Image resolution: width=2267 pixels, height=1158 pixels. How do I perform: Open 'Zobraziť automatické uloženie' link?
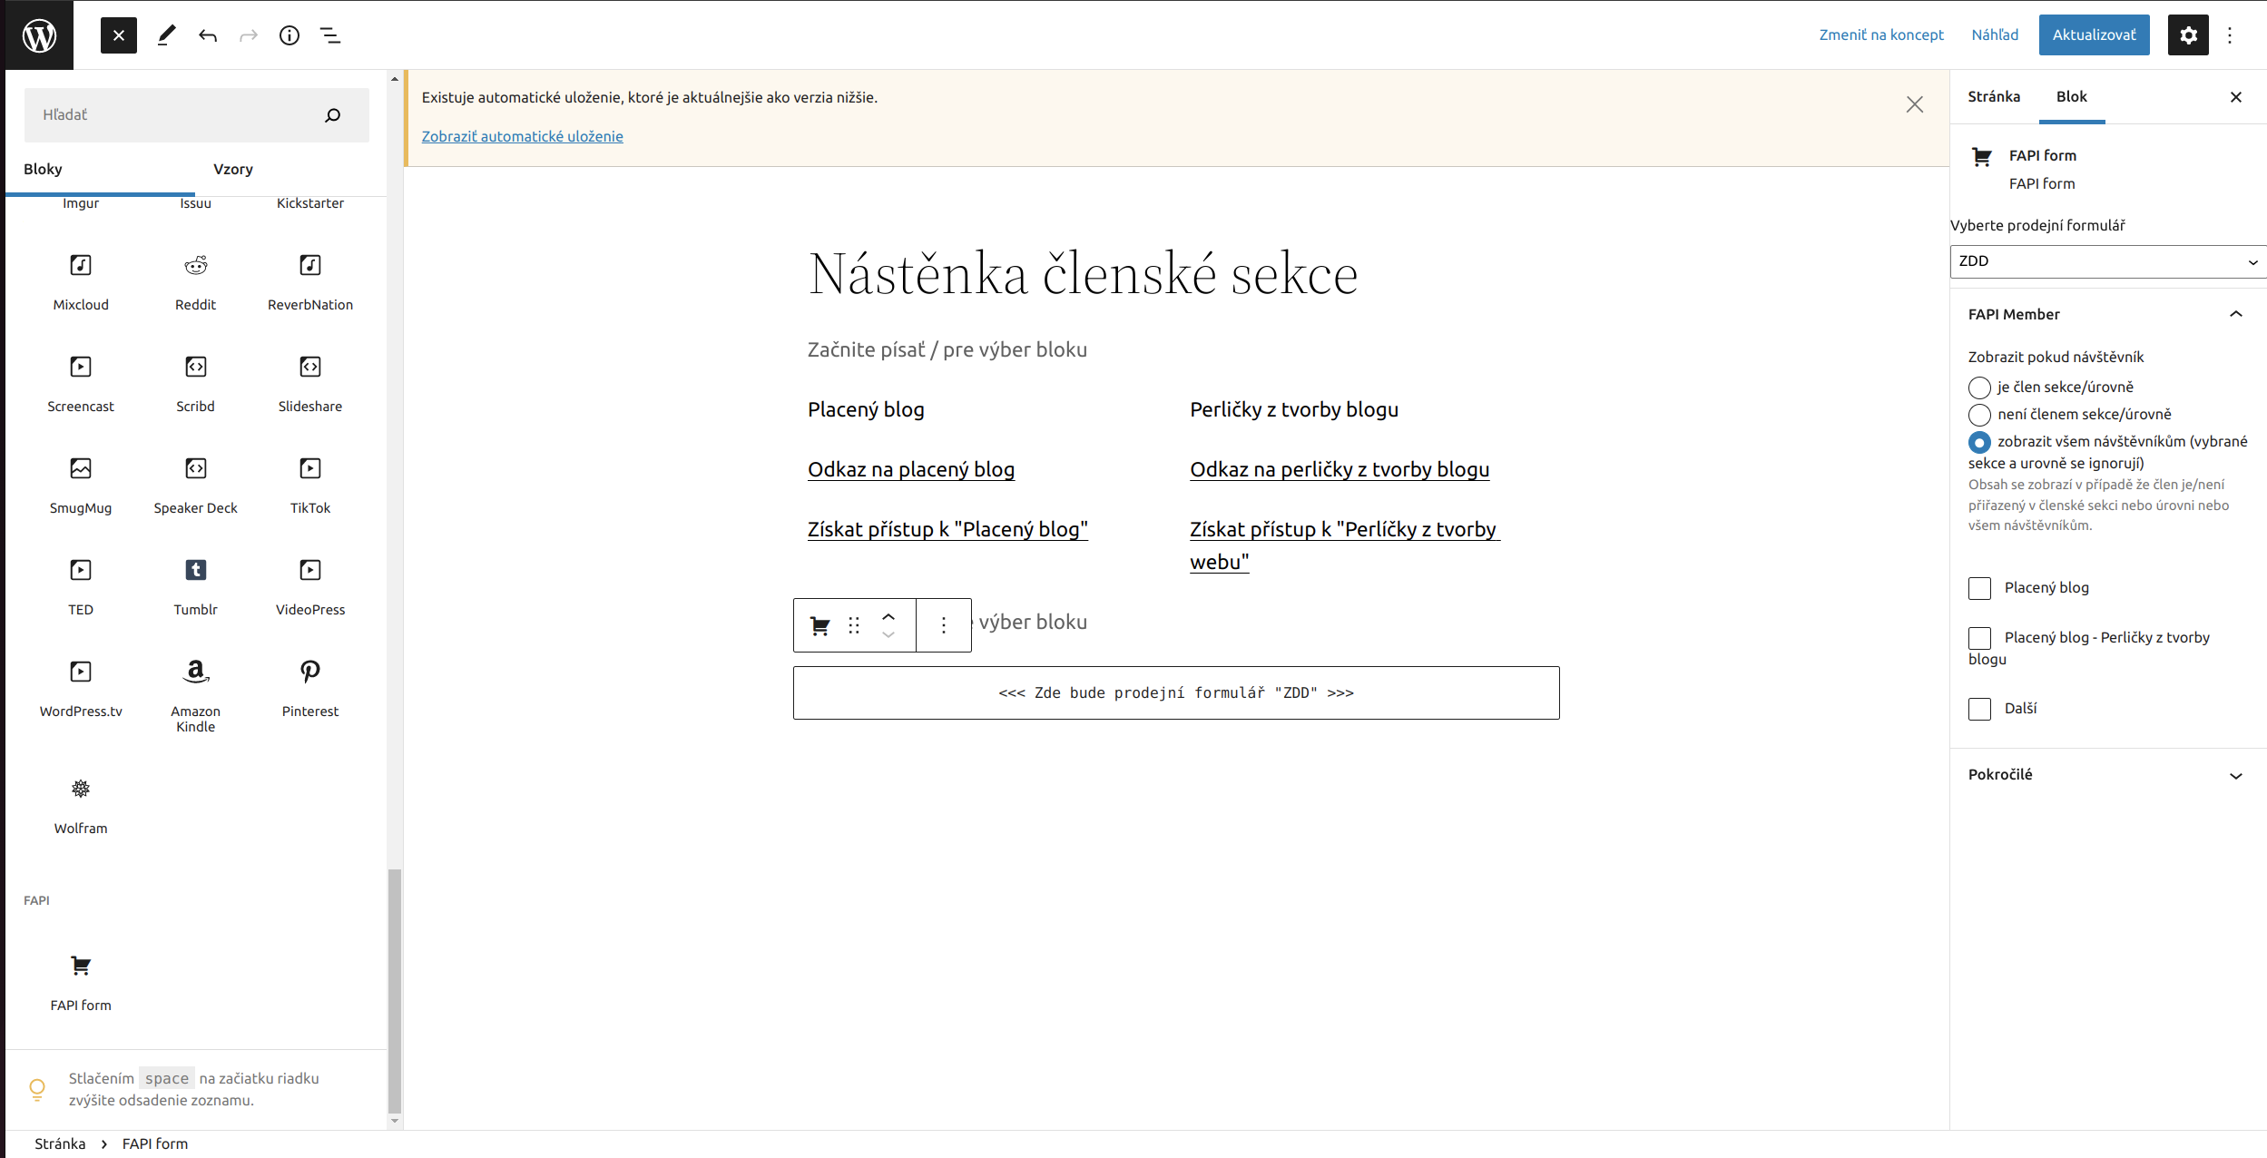[x=522, y=136]
